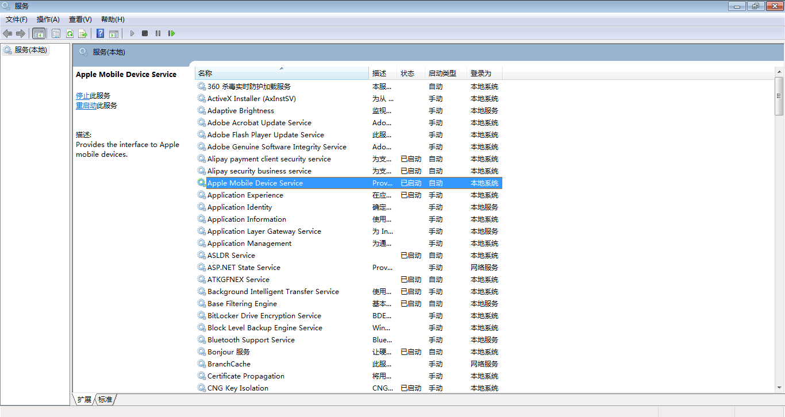Screen dimensions: 785x417
Task: Sort by the 状态 column header
Action: [x=411, y=73]
